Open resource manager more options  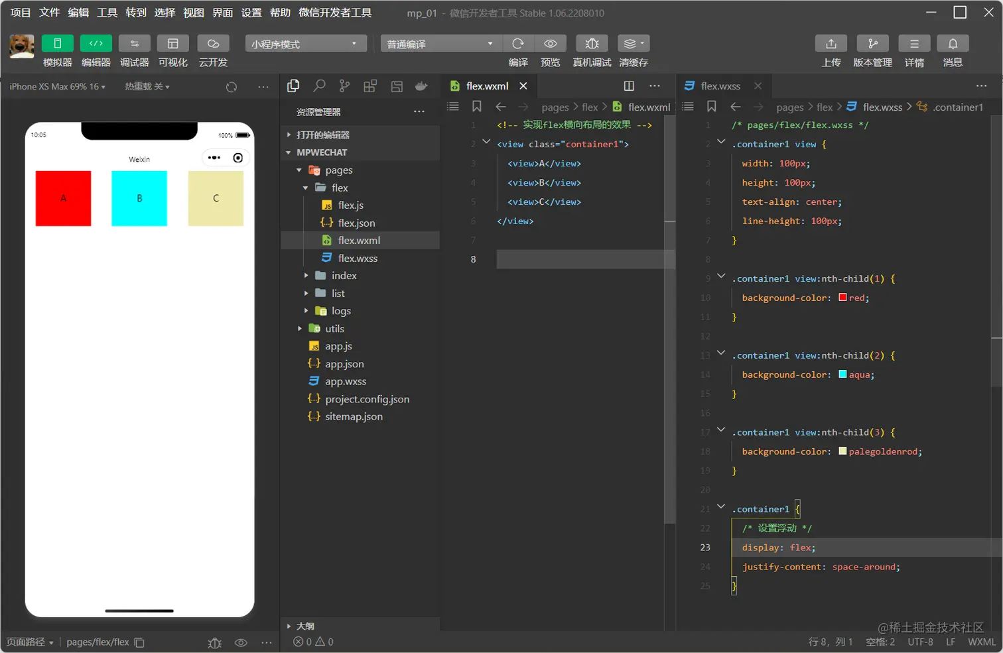(419, 111)
